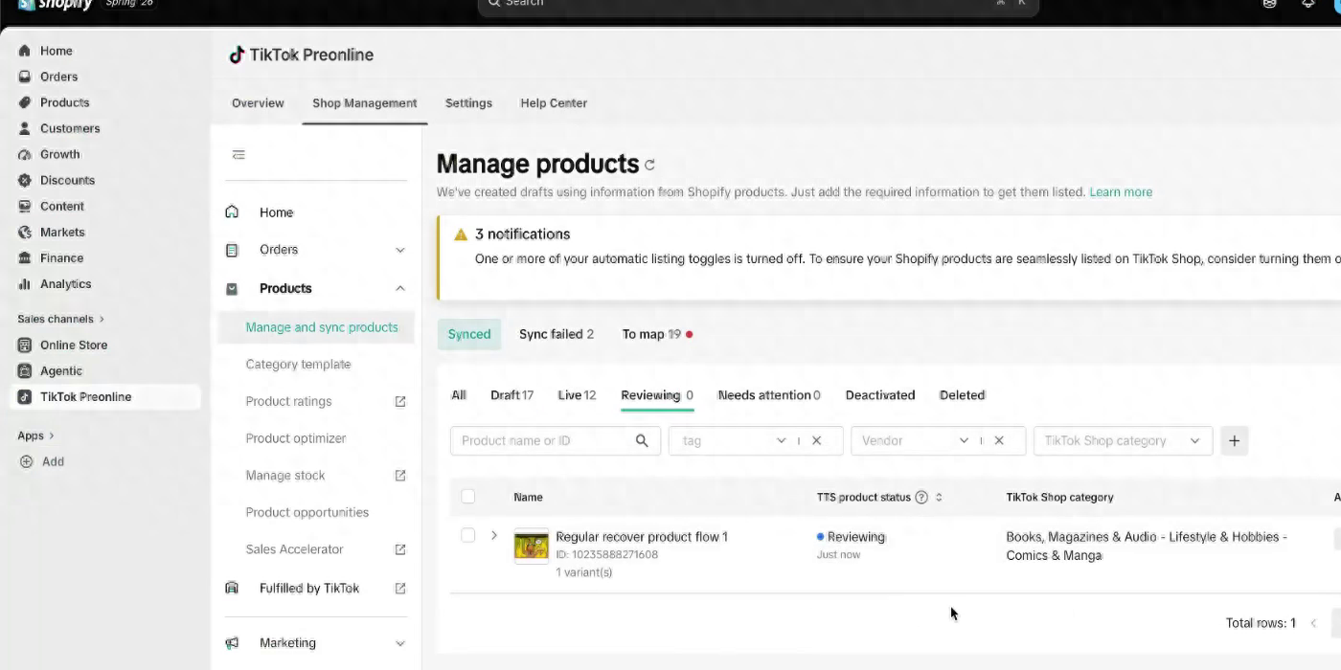The height and width of the screenshot is (670, 1341).
Task: Click the Analytics bar chart icon
Action: pos(25,284)
